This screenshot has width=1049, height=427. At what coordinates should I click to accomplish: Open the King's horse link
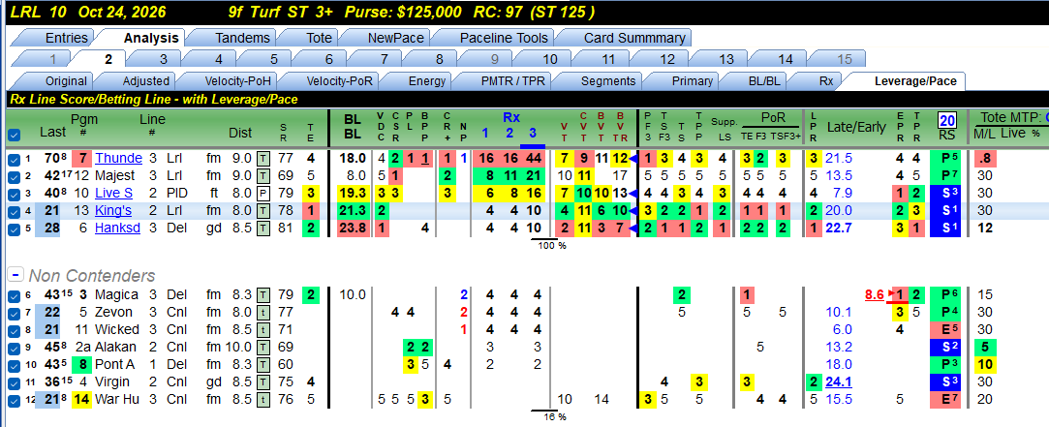[114, 211]
